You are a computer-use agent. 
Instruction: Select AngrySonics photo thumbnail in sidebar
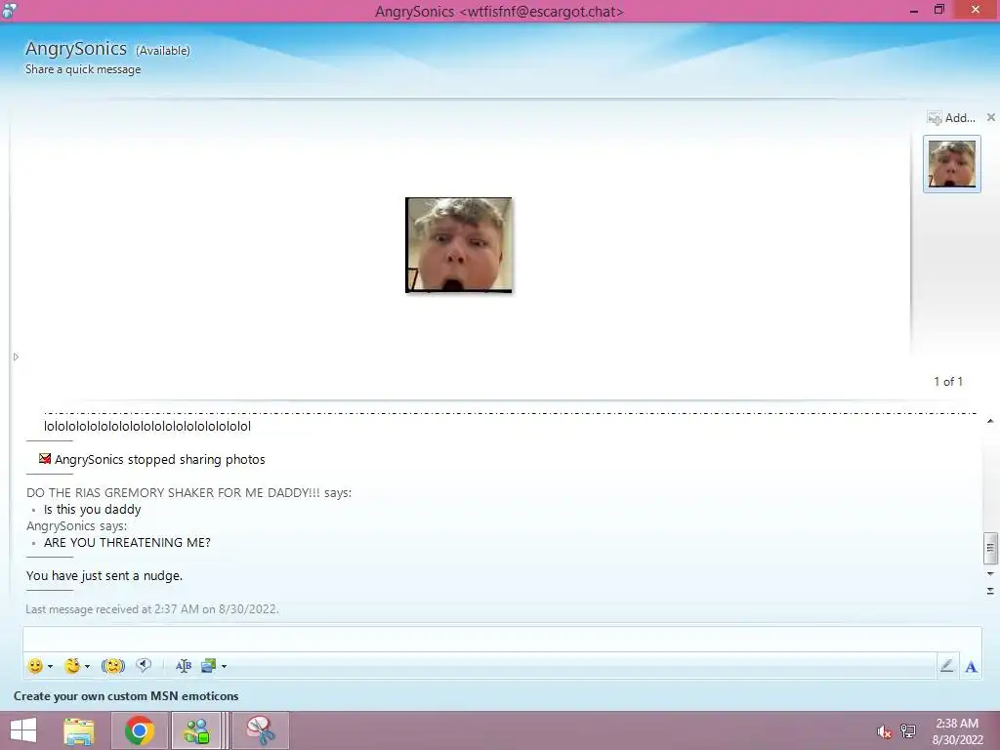point(951,164)
